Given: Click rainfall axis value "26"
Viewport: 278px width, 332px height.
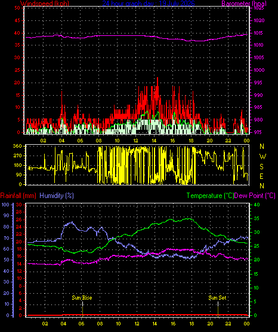Looking at the screenshot, I should point(19,220).
